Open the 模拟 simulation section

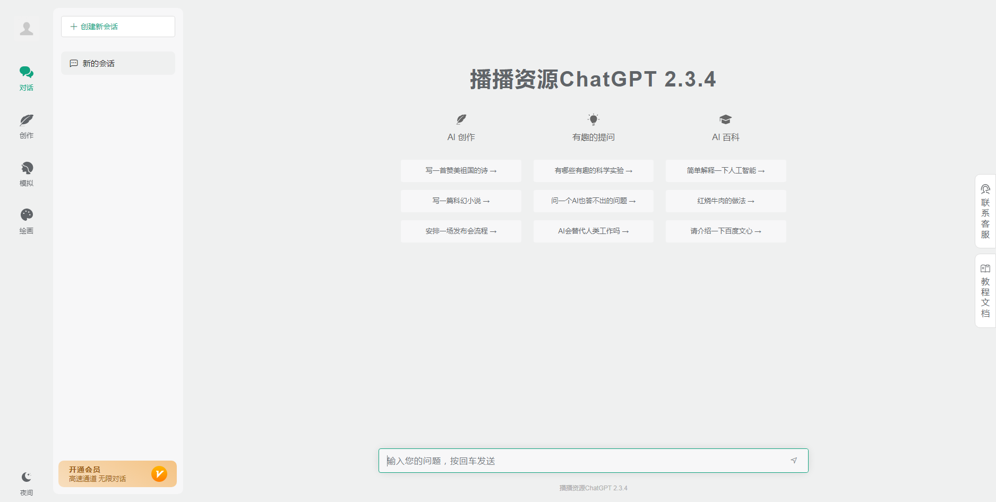pyautogui.click(x=27, y=174)
